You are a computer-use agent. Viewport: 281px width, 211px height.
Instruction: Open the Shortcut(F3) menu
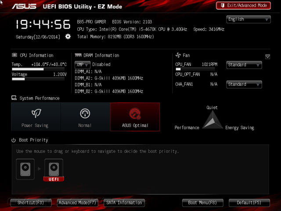tap(31, 203)
